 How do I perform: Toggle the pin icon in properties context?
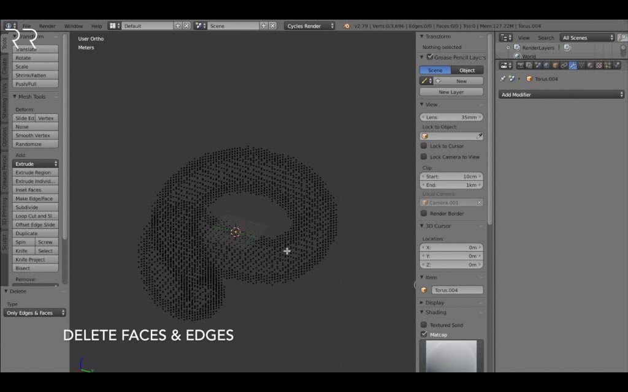503,79
